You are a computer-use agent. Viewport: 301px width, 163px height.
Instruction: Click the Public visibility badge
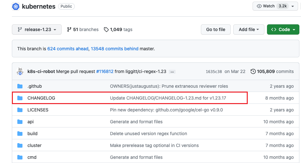(x=66, y=6)
